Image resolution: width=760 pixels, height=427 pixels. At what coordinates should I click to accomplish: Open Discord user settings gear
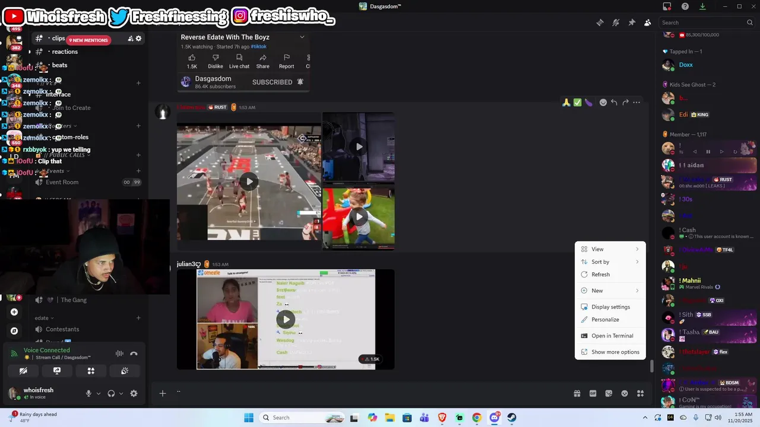(134, 393)
